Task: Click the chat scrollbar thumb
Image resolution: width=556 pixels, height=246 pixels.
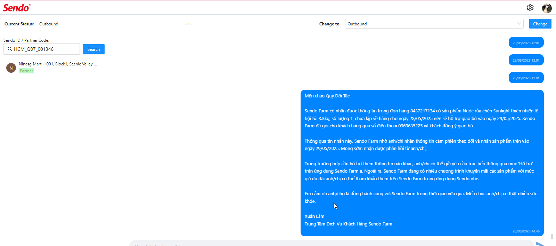Action: click(x=552, y=236)
